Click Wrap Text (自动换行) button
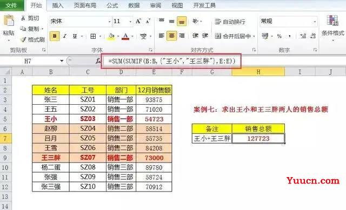The height and width of the screenshot is (210, 346). pos(230,22)
